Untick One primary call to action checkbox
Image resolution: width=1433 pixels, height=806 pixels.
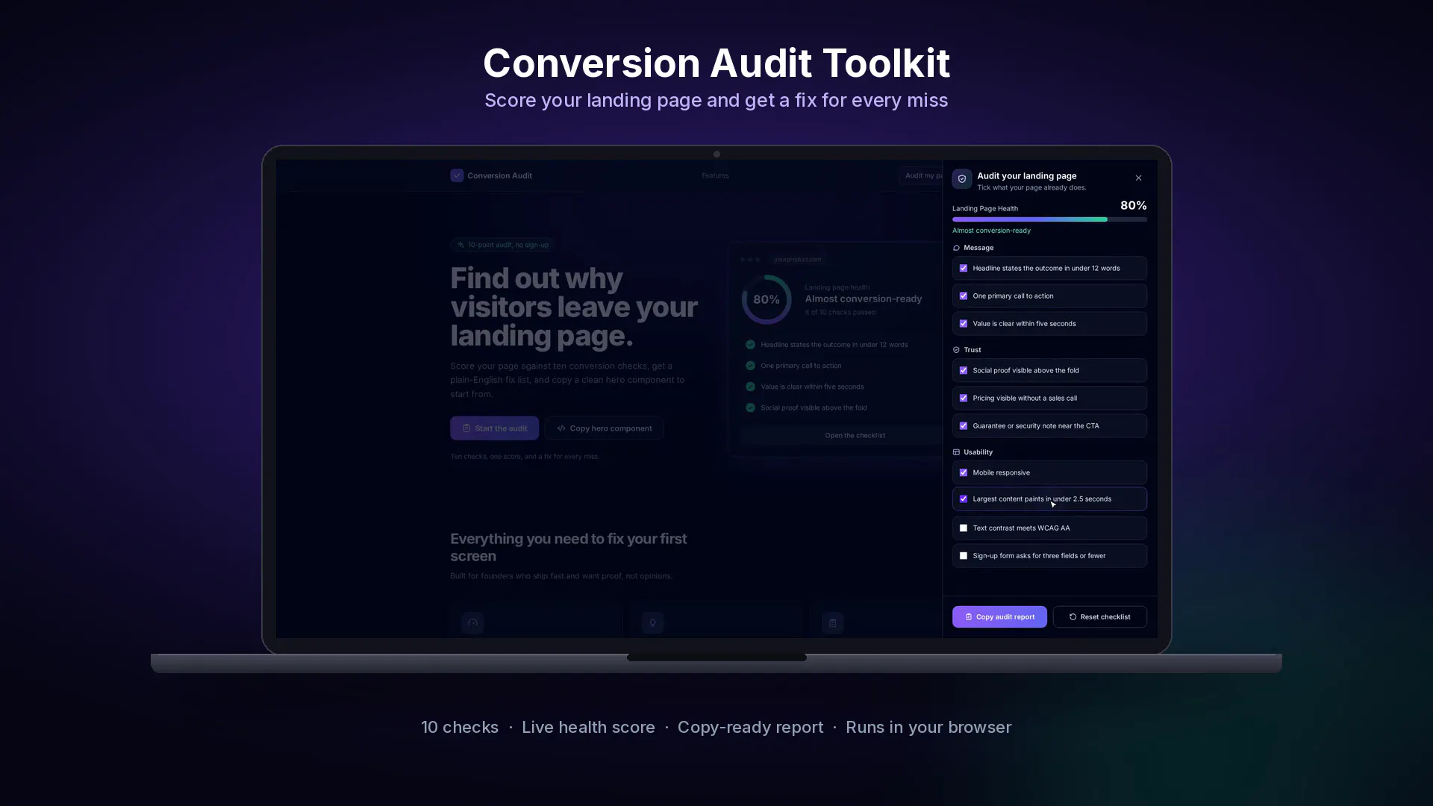[x=964, y=296]
